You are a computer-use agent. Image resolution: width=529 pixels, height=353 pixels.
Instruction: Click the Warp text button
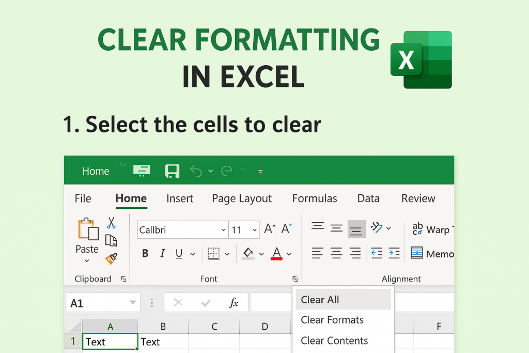(x=431, y=229)
